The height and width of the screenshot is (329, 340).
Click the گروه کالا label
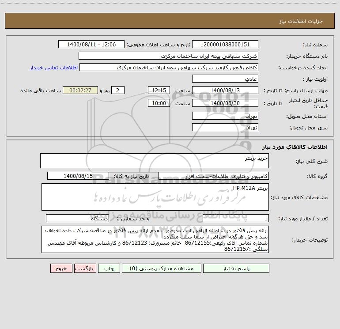point(317,176)
